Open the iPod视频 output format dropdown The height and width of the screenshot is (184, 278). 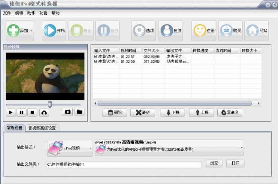70,148
